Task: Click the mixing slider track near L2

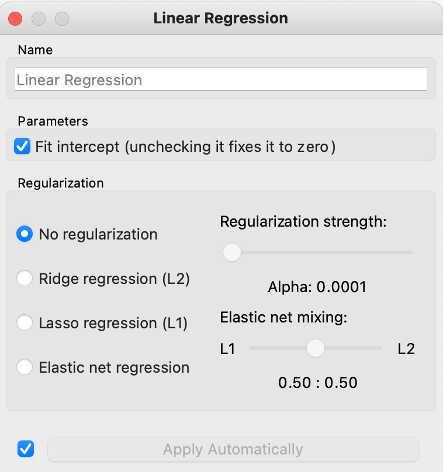Action: [x=375, y=348]
